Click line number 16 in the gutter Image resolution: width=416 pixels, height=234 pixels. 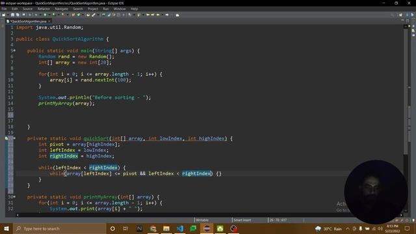coord(10,115)
